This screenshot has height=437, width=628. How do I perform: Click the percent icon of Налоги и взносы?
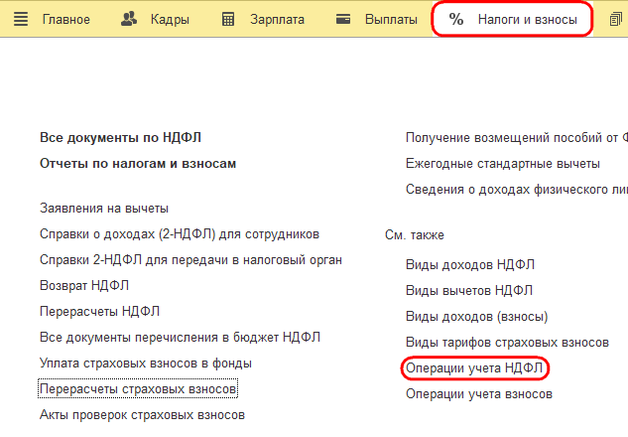point(455,19)
